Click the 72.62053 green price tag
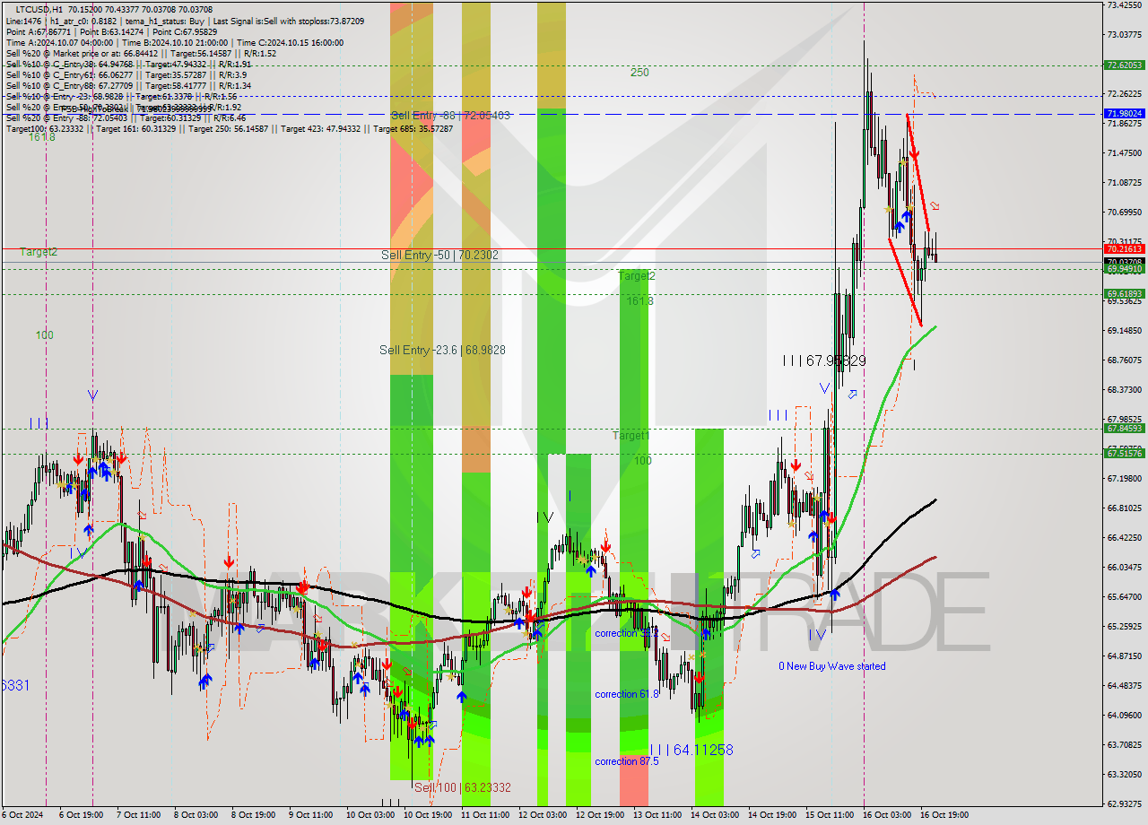Screen dimensions: 1148x825 [1125, 65]
